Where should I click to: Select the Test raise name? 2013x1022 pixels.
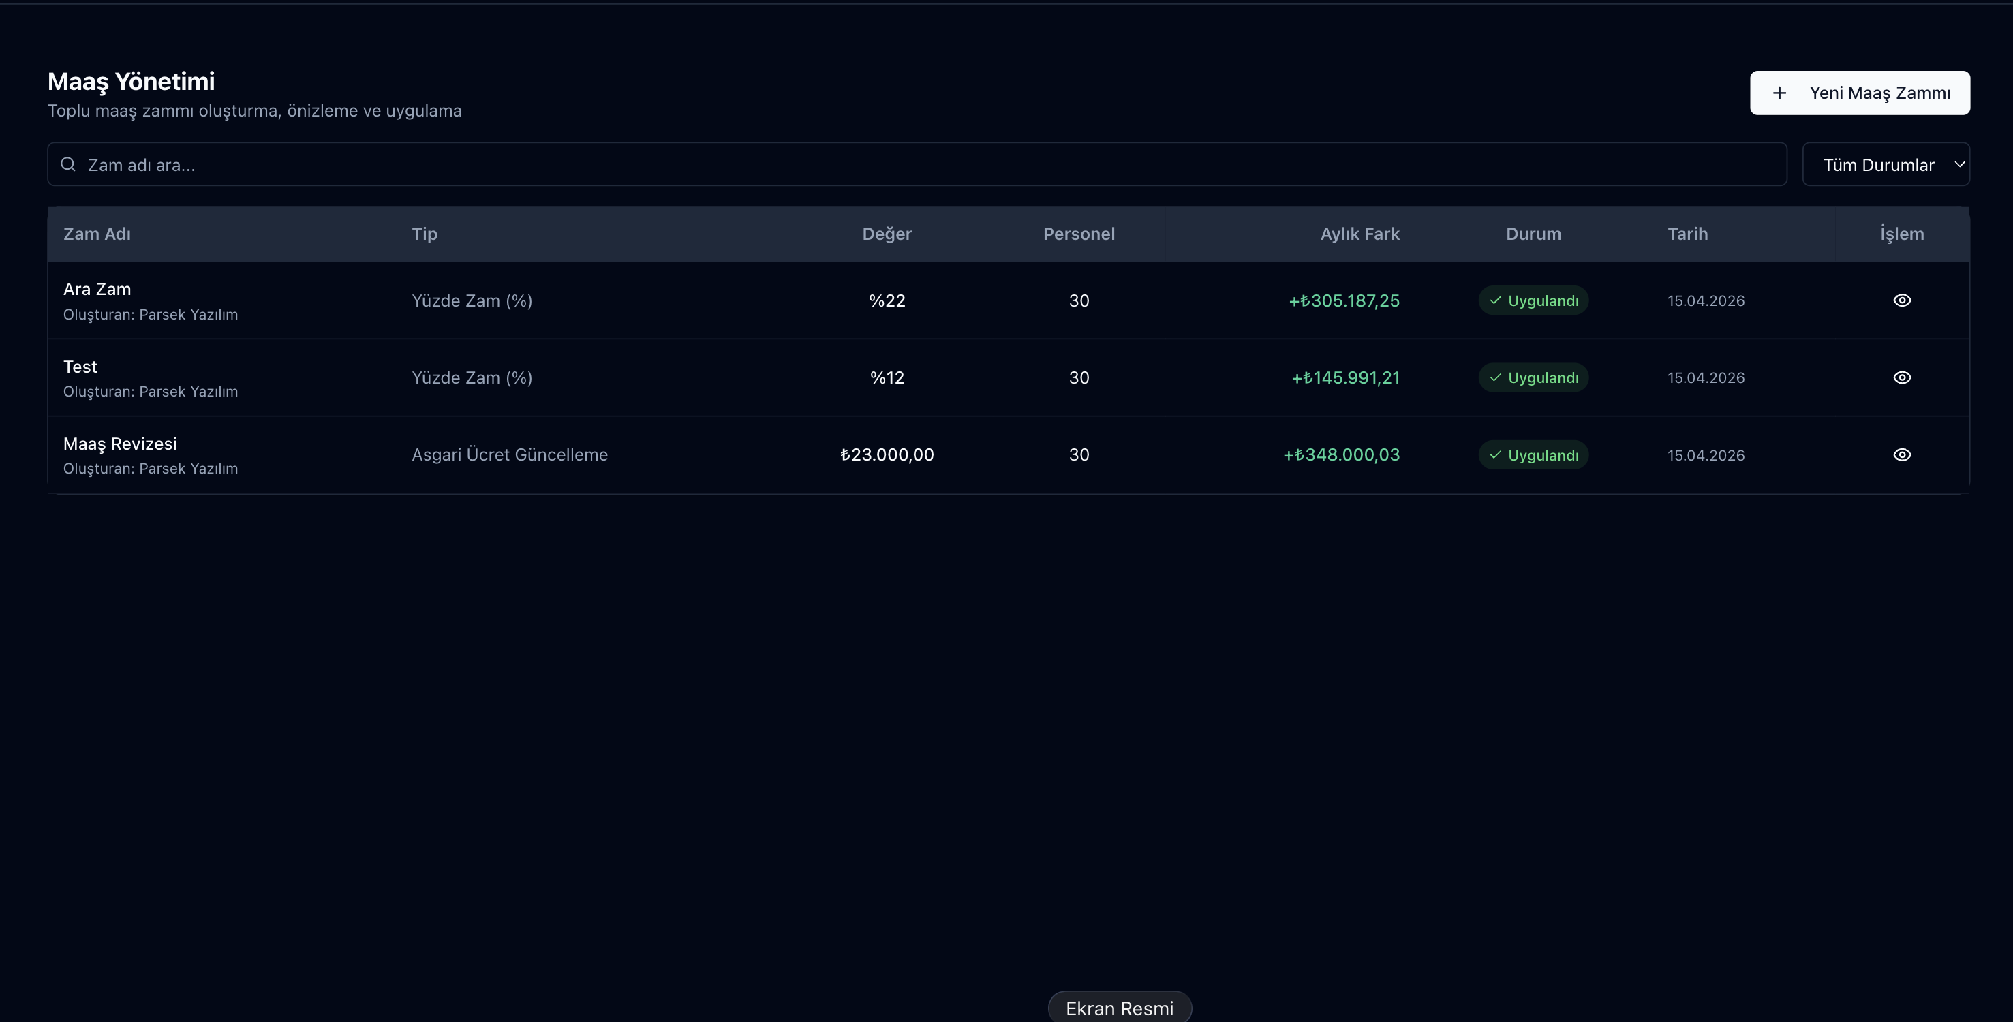click(80, 367)
